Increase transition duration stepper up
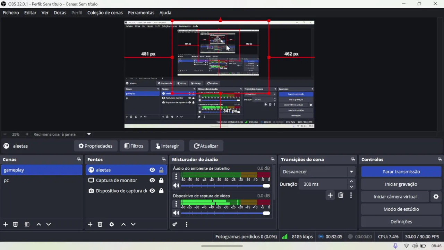The width and height of the screenshot is (444, 250). (351, 182)
